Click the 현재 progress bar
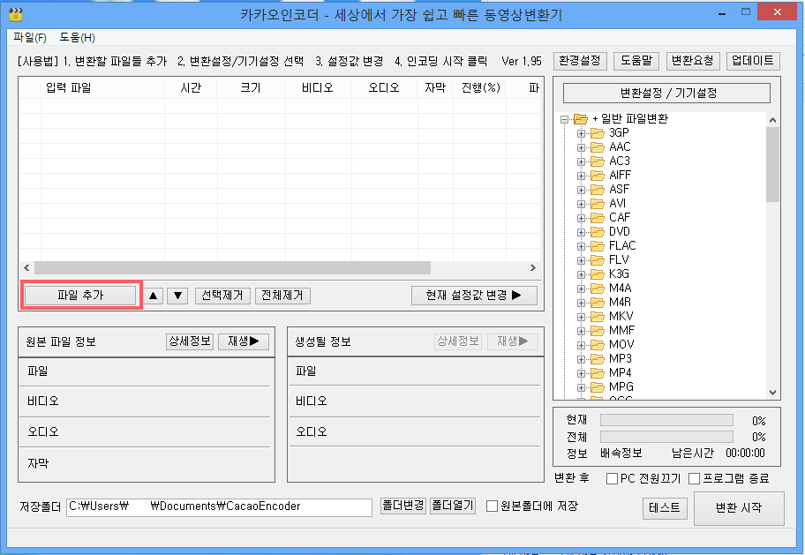The image size is (805, 555). click(x=666, y=421)
